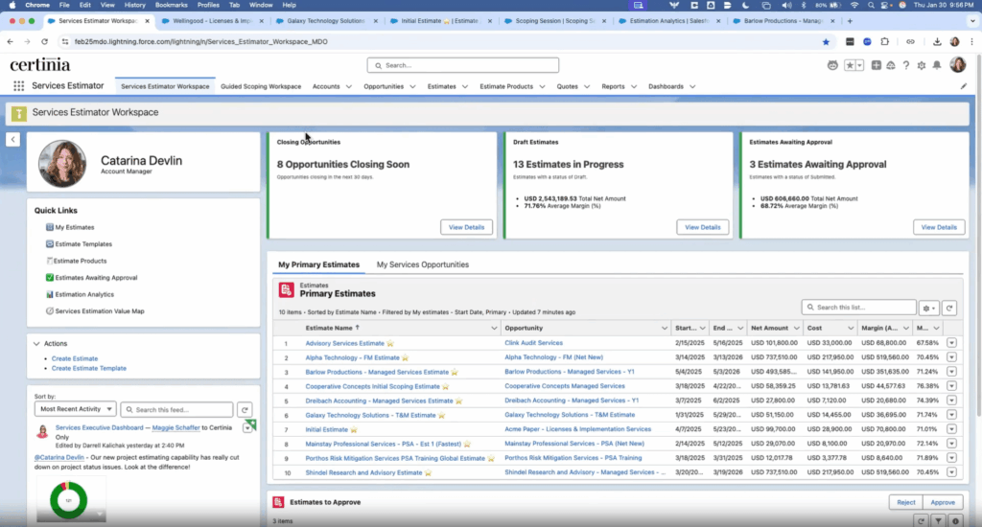Collapse the sidebar with the left arrow button
This screenshot has height=527, width=982.
pyautogui.click(x=13, y=140)
